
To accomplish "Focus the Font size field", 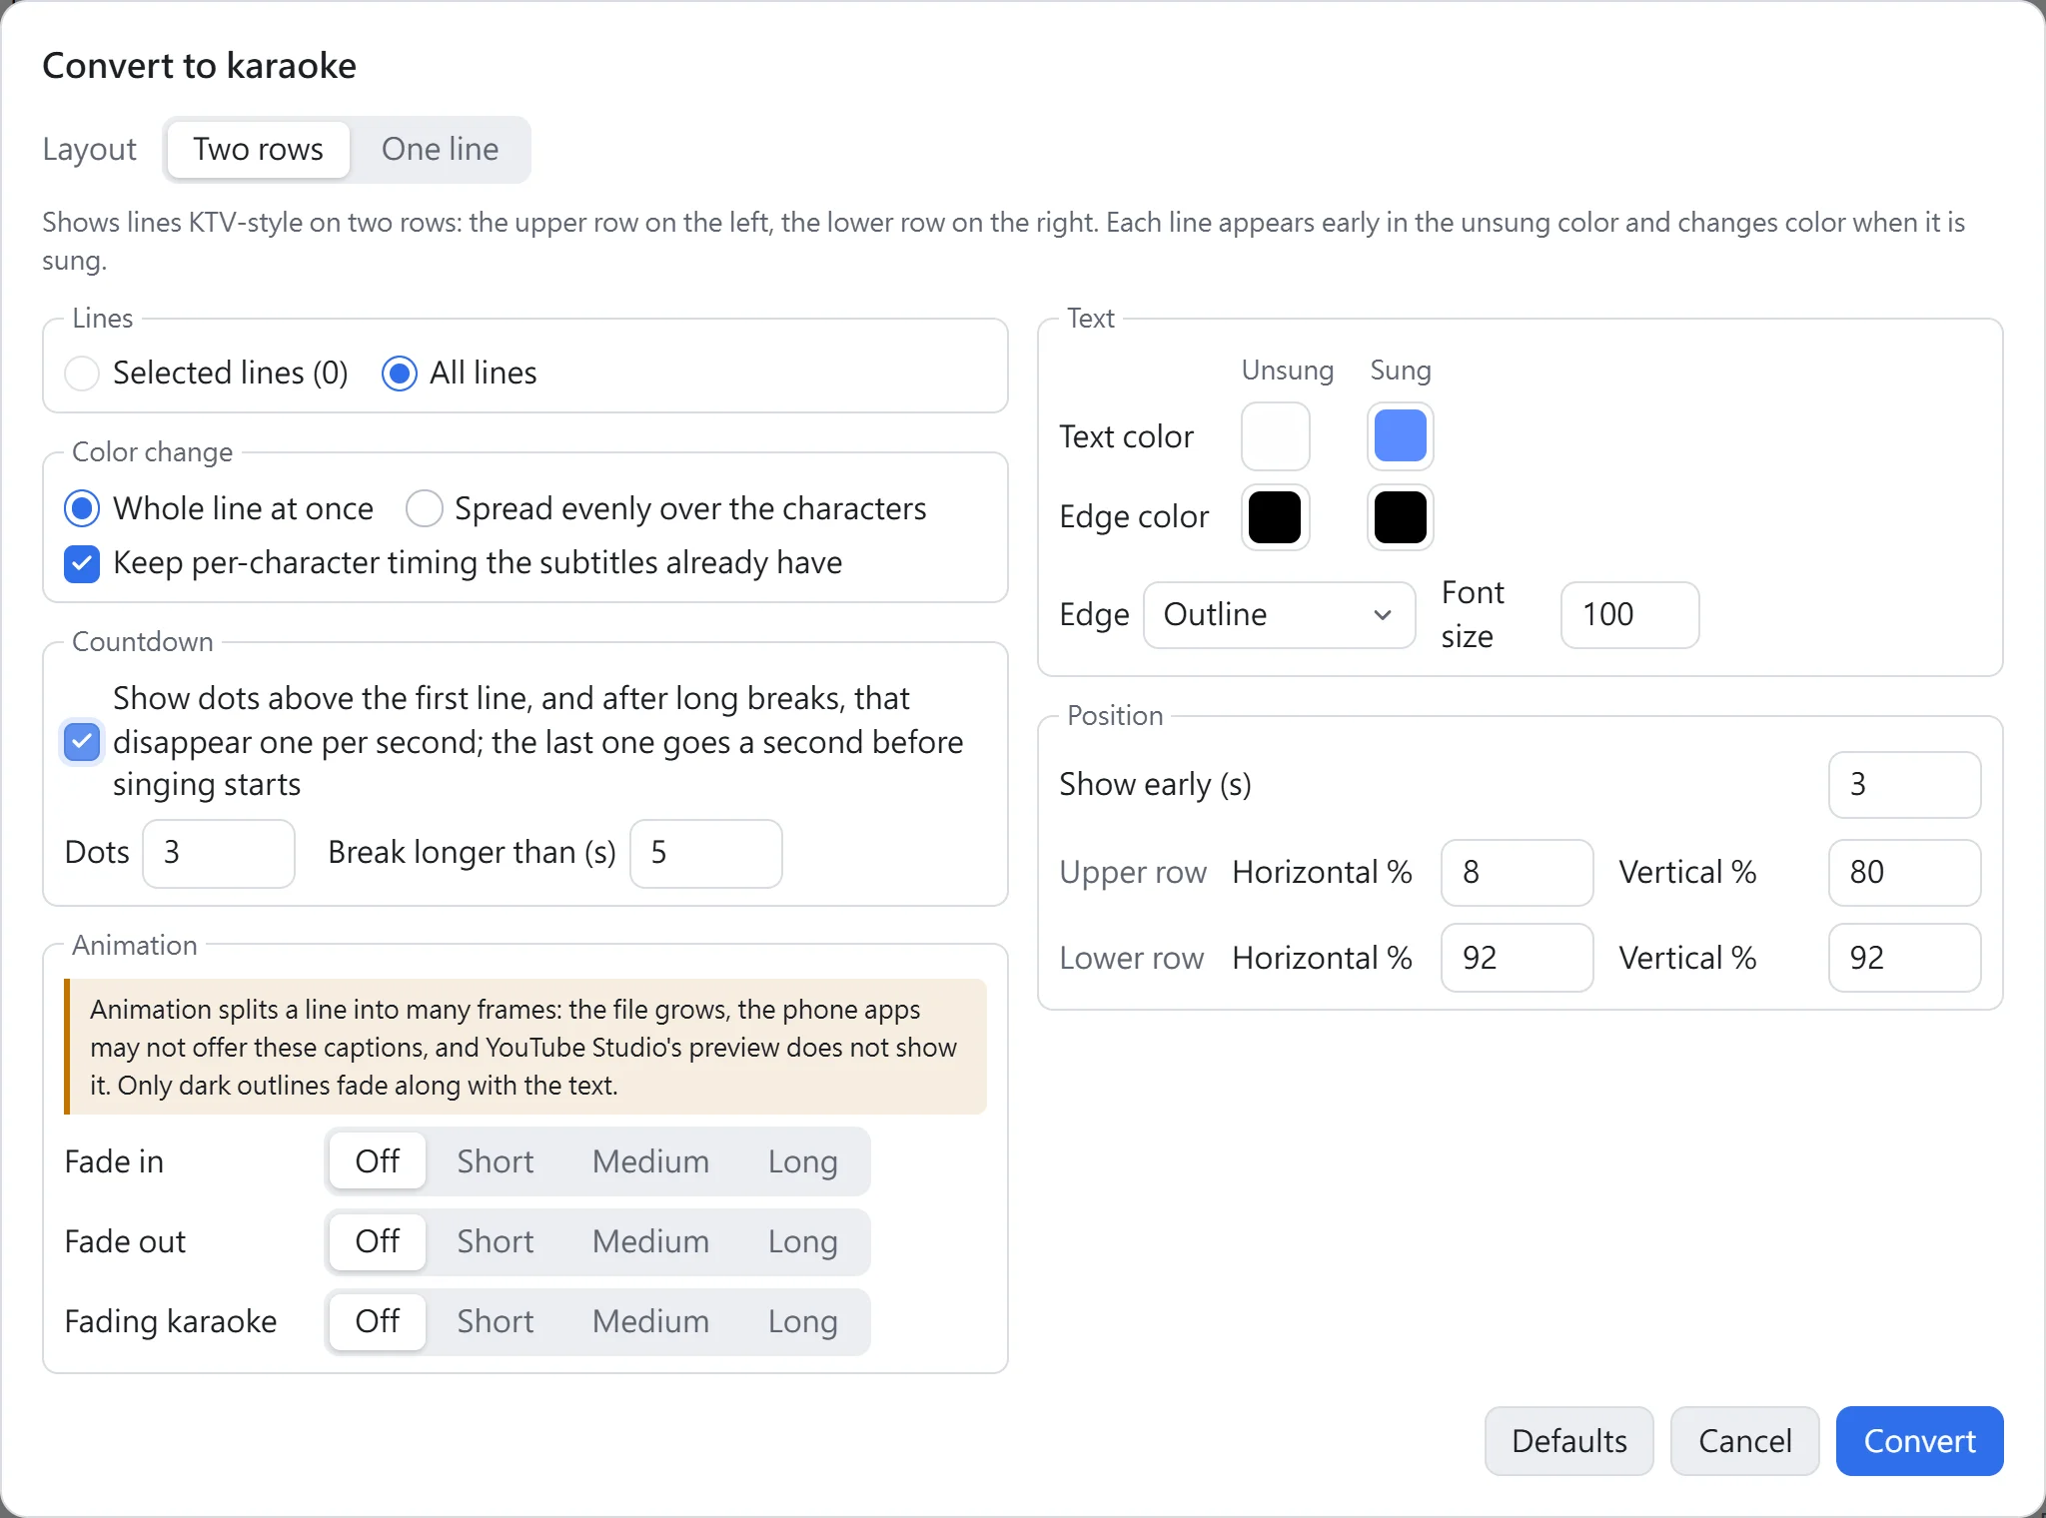I will 1629,615.
